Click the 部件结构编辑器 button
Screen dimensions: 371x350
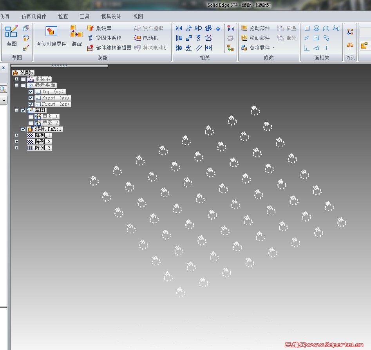(x=109, y=48)
